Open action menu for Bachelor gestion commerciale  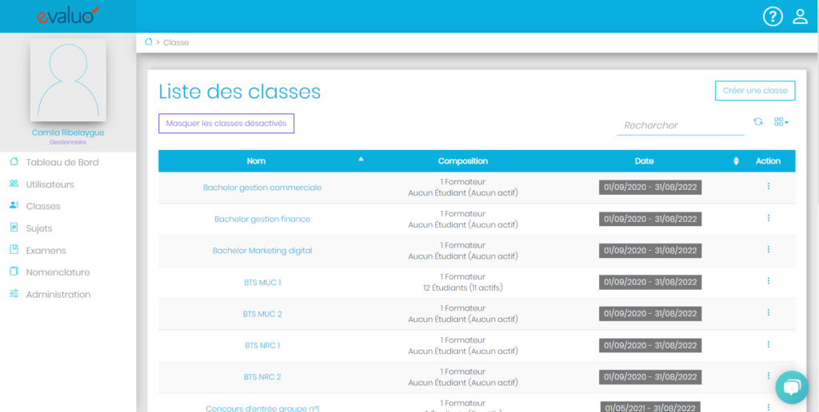768,186
